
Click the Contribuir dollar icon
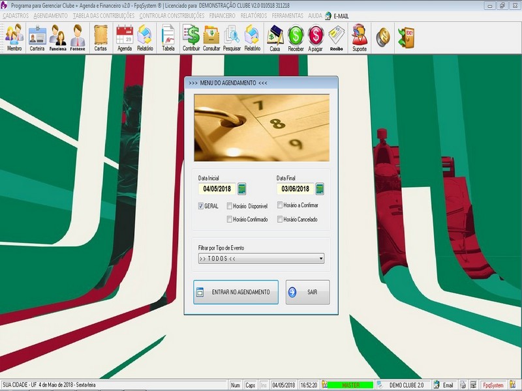[191, 38]
